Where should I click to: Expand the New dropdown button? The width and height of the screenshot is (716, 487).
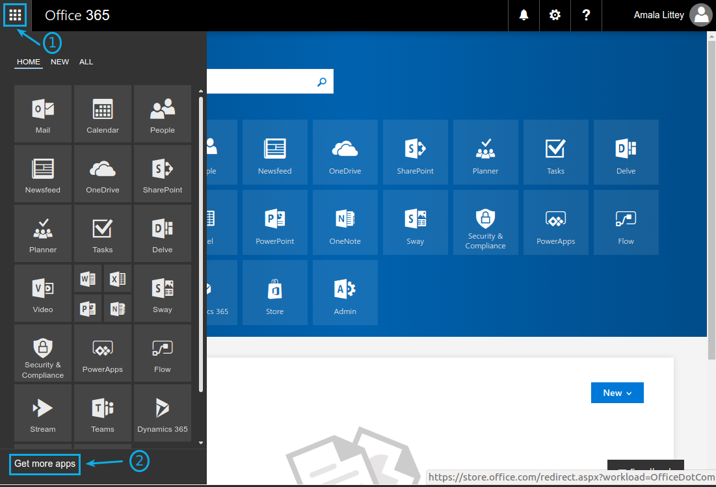coord(617,393)
